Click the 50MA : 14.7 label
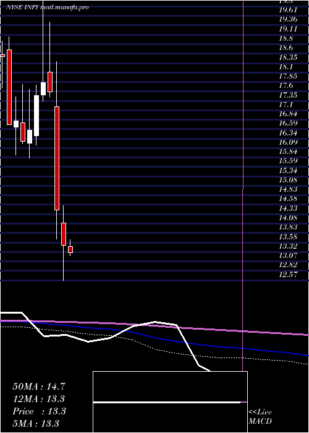 click(38, 387)
